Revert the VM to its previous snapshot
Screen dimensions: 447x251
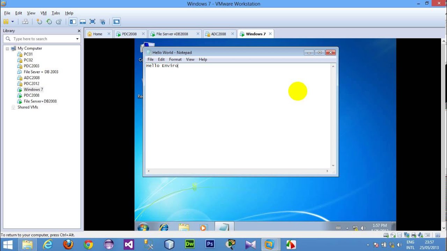[49, 22]
